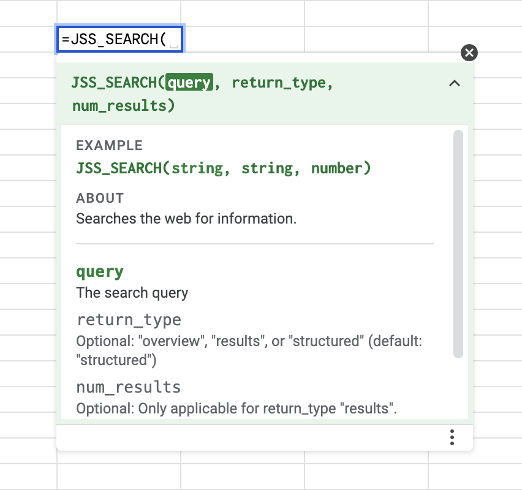Click 'Searches the web for information.' text
Screen dimensions: 522x490
click(186, 219)
